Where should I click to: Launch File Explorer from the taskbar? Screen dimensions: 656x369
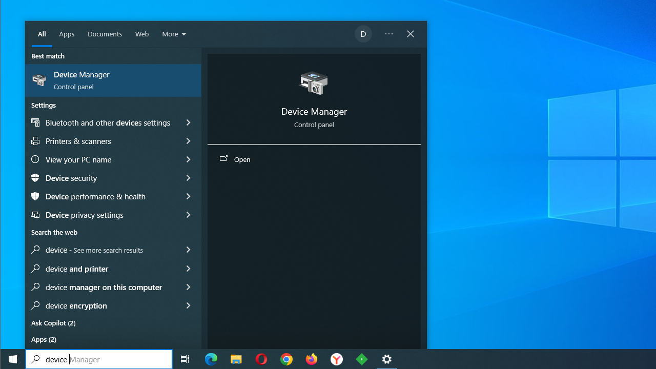(x=236, y=359)
